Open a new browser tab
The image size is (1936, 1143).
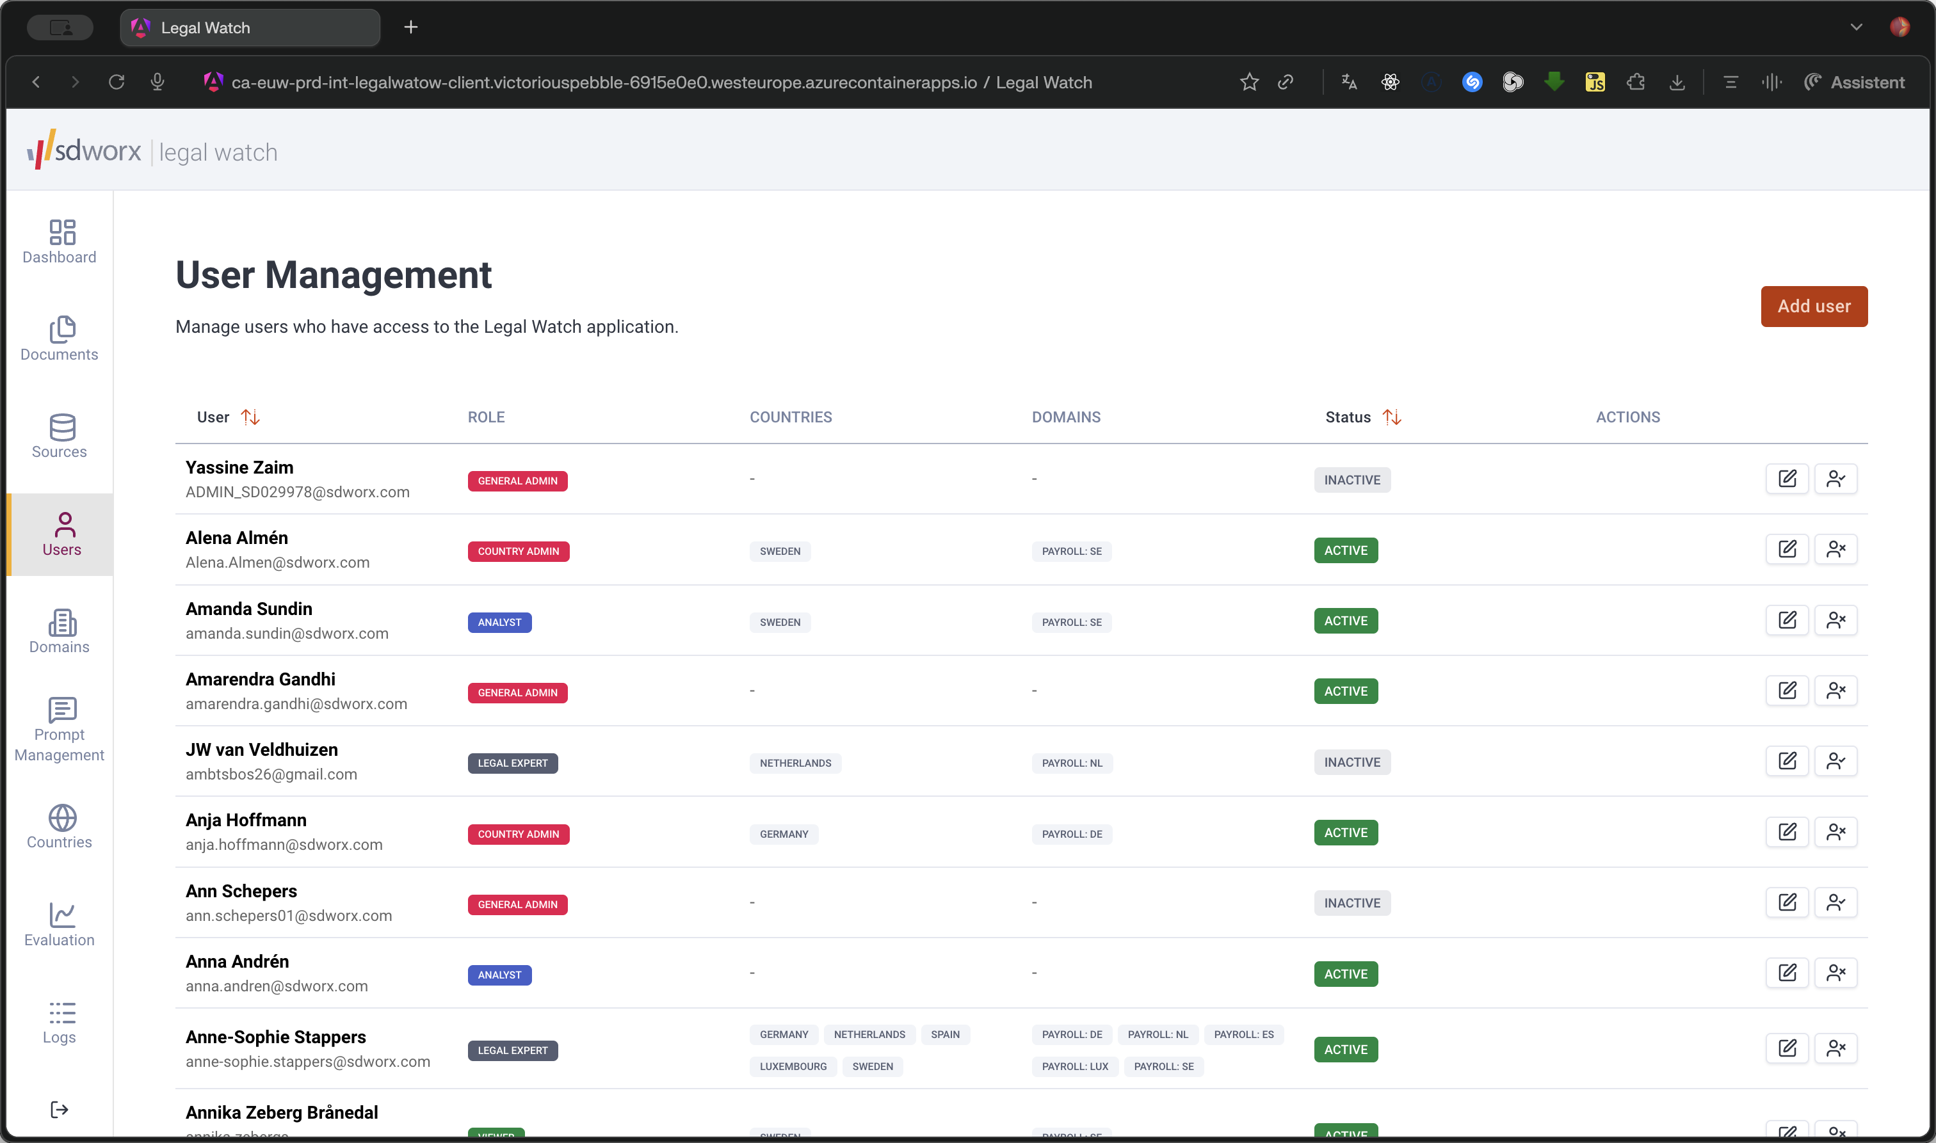(410, 28)
